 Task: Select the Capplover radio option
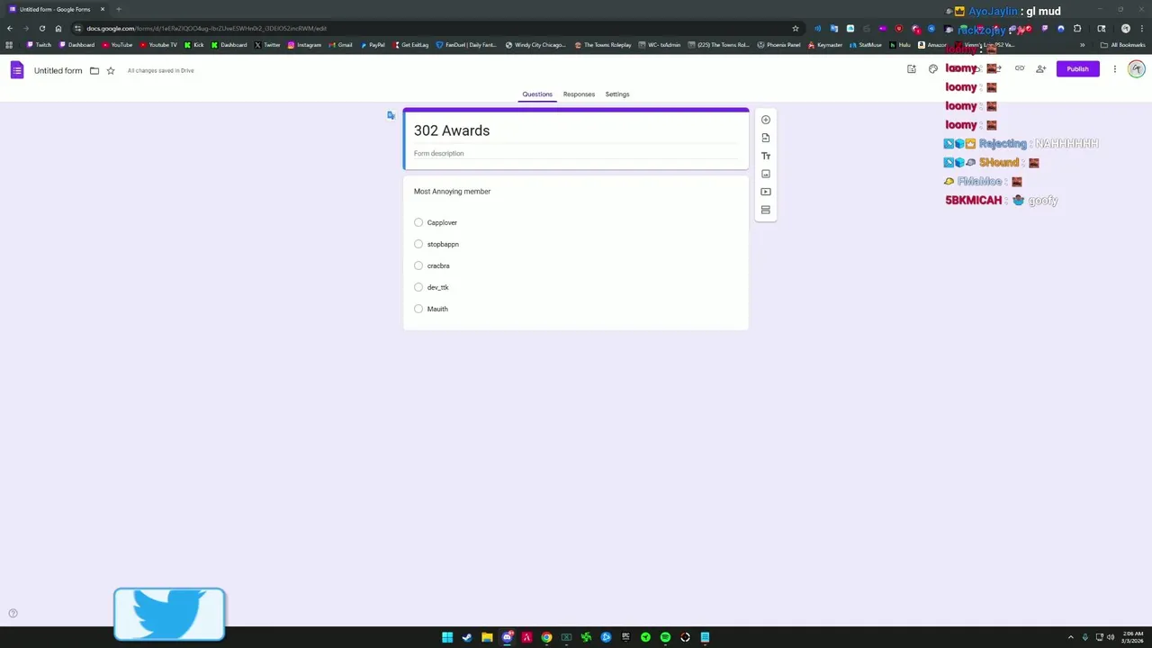[418, 222]
